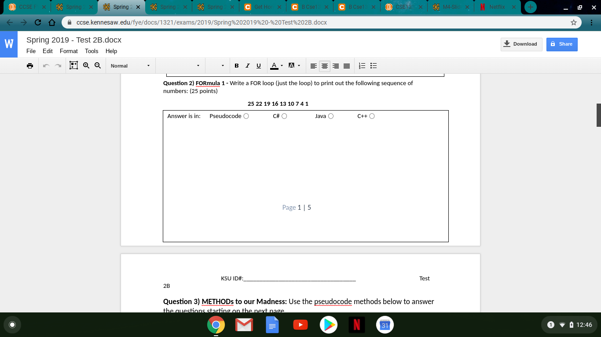Switch to the Netflix browser tab

pyautogui.click(x=497, y=7)
